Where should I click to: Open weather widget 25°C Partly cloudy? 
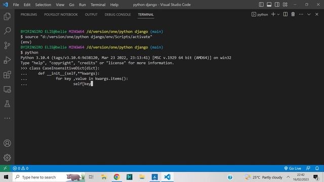pos(263,177)
